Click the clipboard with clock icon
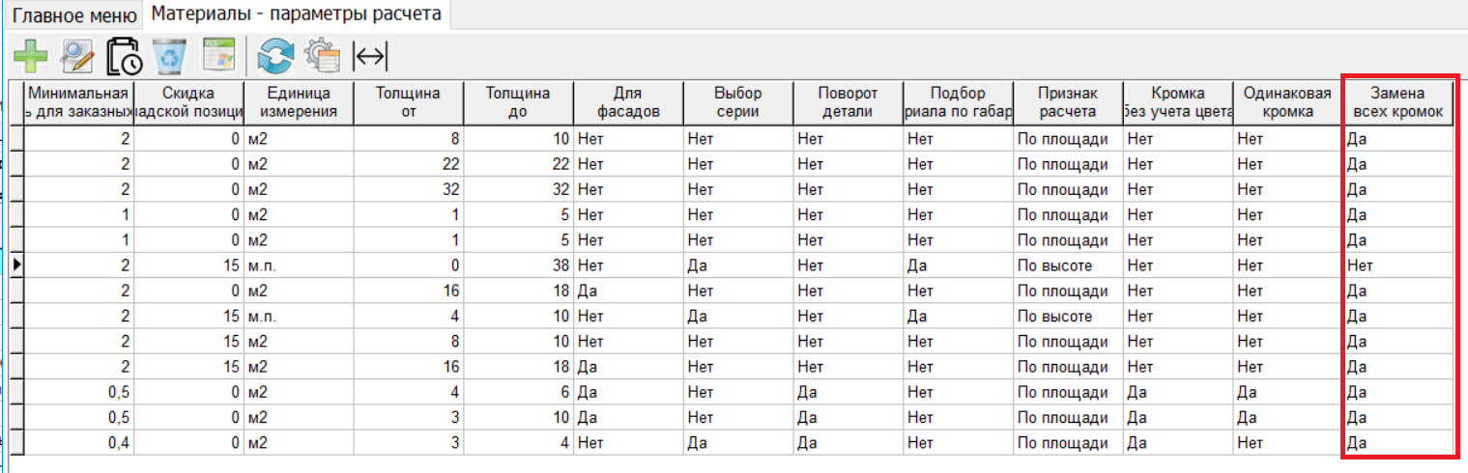Image resolution: width=1468 pixels, height=473 pixels. coord(124,57)
